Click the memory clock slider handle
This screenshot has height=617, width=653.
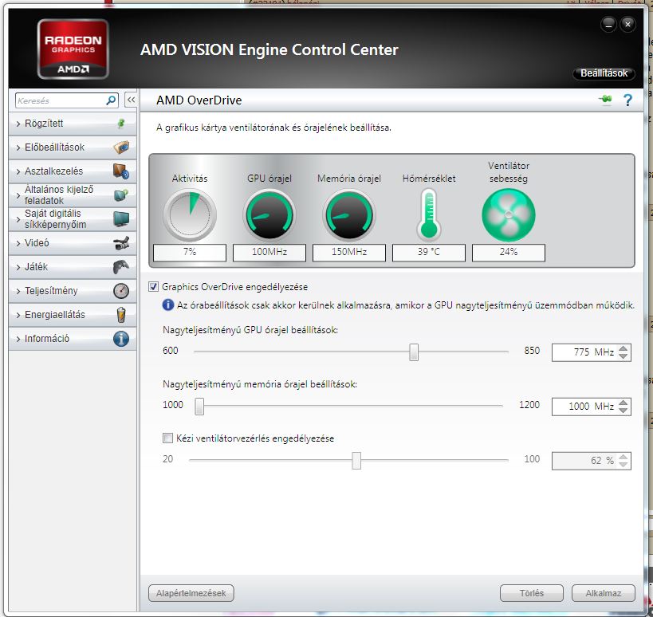pyautogui.click(x=199, y=407)
